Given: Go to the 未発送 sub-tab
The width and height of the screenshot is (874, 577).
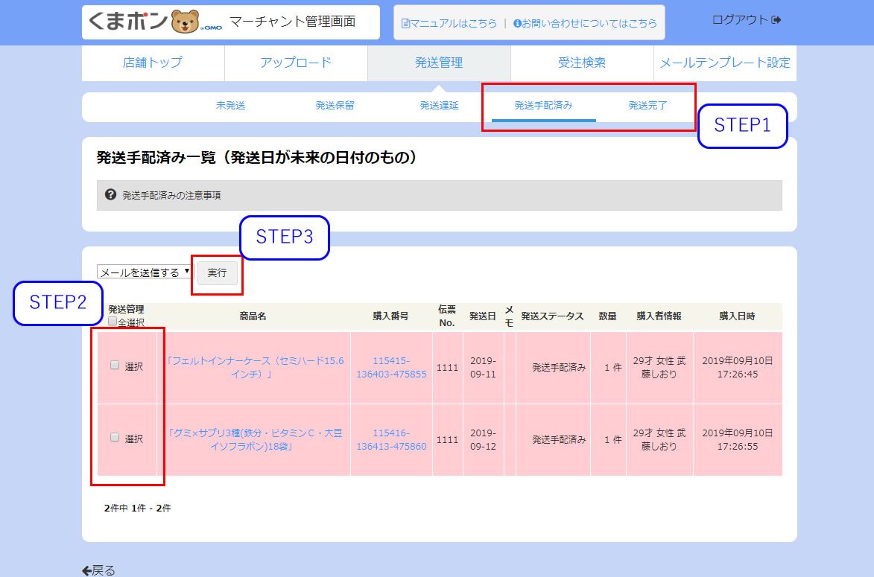Looking at the screenshot, I should (x=230, y=106).
